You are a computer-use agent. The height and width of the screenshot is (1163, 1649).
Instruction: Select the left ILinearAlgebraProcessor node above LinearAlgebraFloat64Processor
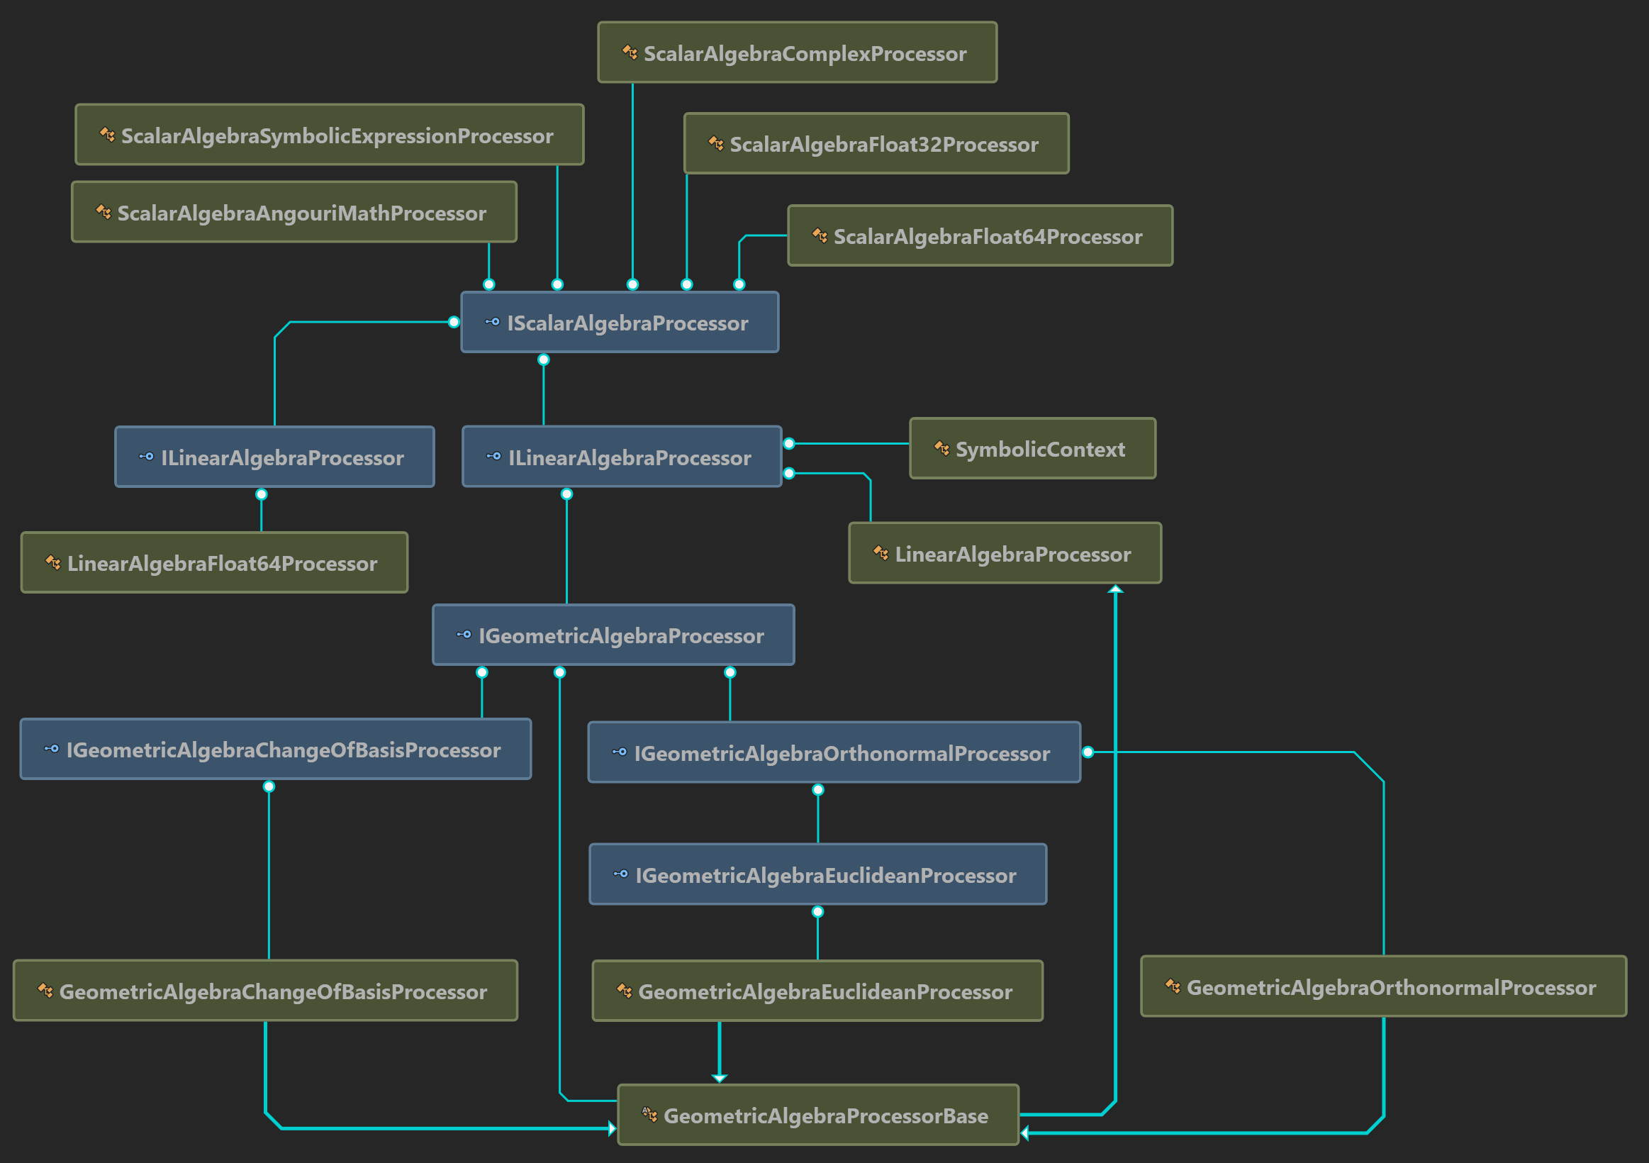pos(274,457)
